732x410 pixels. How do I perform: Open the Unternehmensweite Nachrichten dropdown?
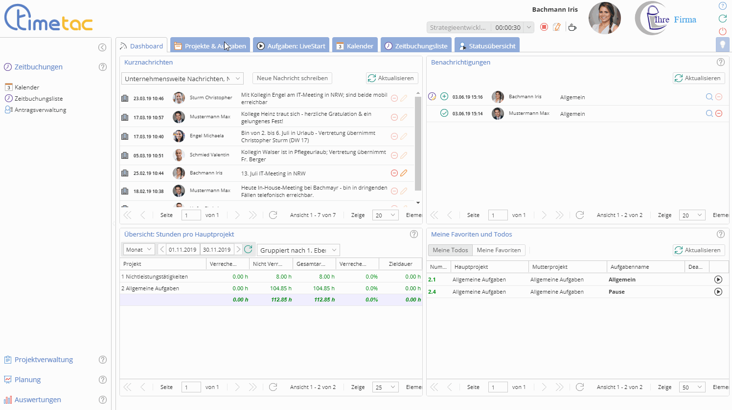click(182, 79)
